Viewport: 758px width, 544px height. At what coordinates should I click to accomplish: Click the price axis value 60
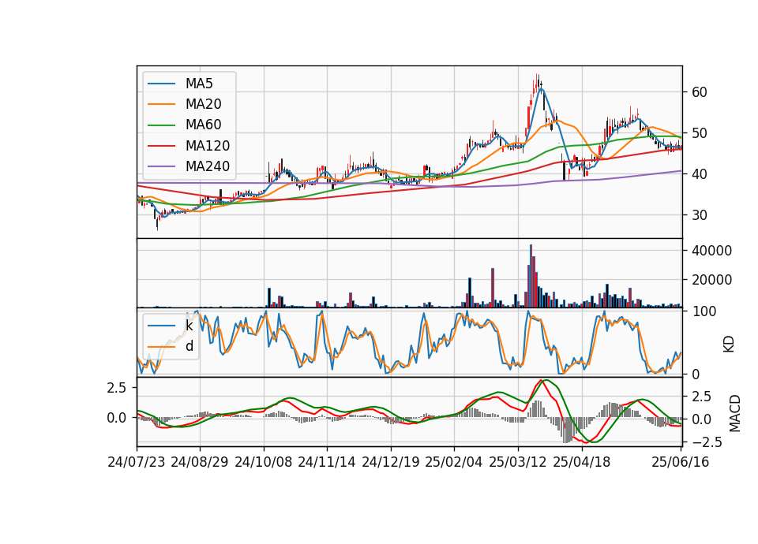(700, 92)
